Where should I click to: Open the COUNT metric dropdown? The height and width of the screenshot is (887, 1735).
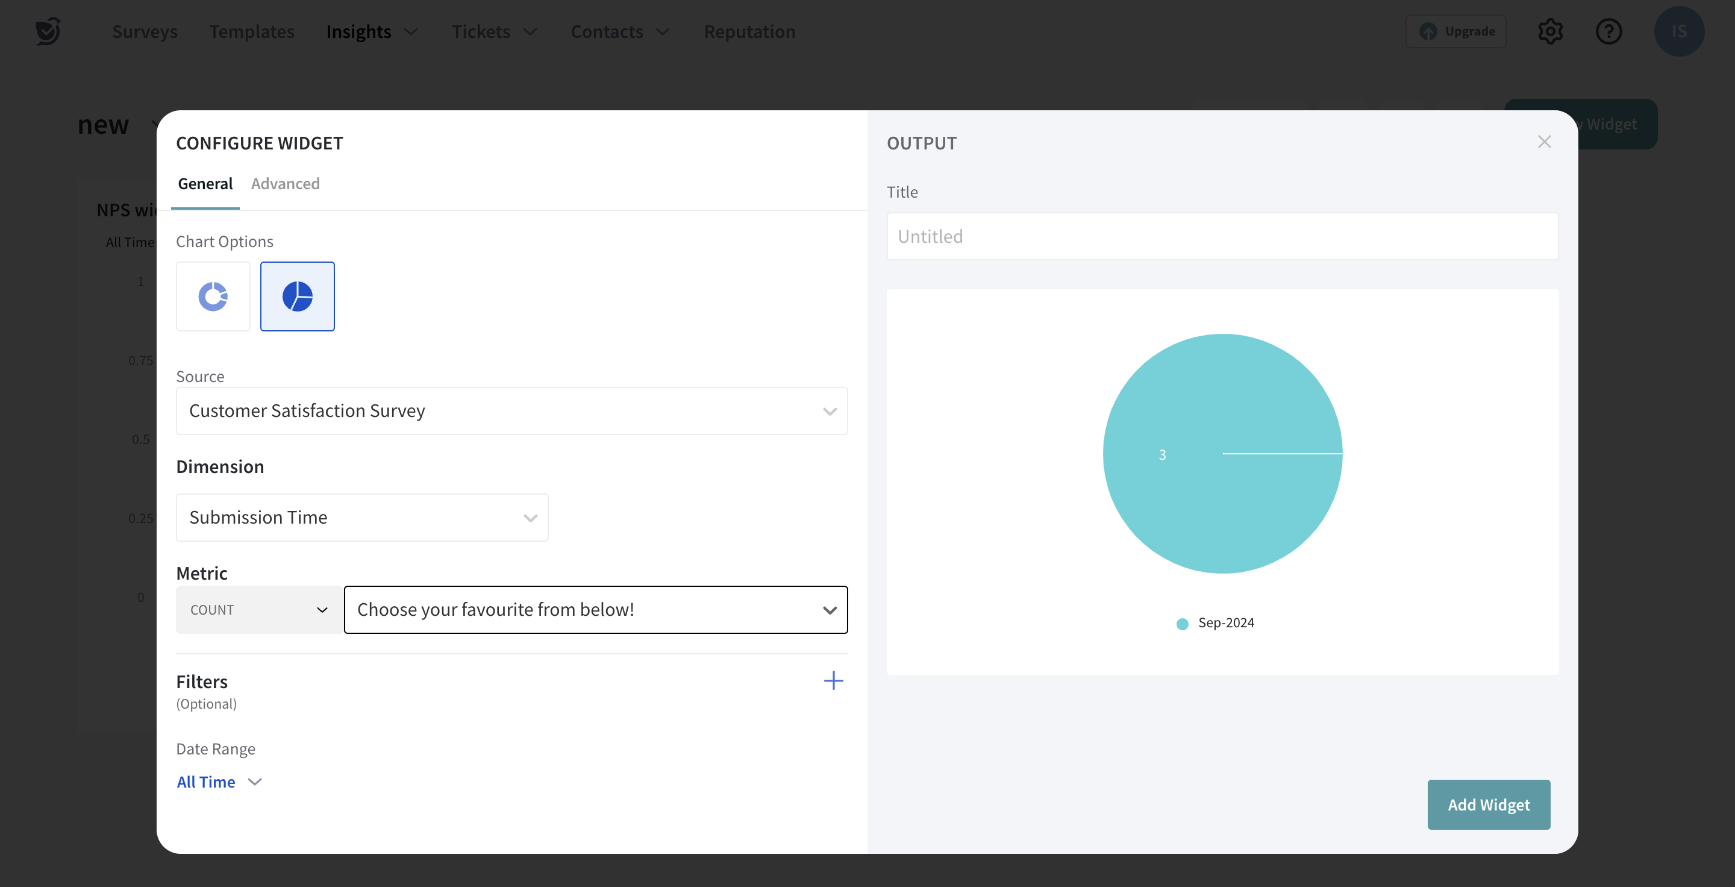point(258,610)
